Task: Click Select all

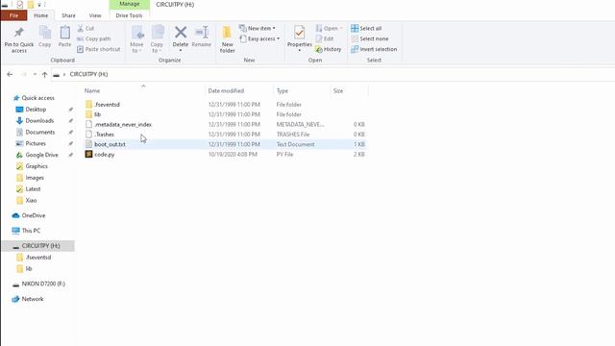Action: 366,28
